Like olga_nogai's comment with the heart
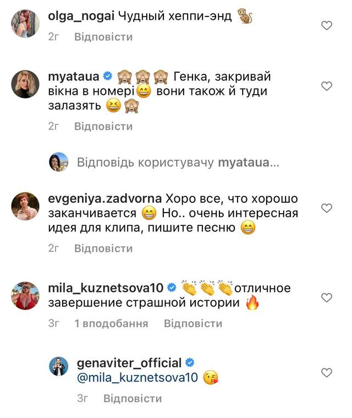 point(326,25)
